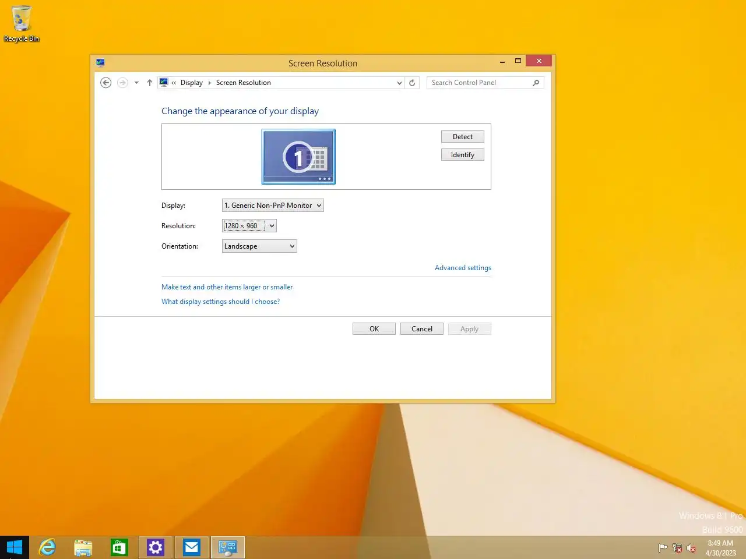Click the Display breadcrumb in the address bar
Image resolution: width=746 pixels, height=559 pixels.
(192, 83)
